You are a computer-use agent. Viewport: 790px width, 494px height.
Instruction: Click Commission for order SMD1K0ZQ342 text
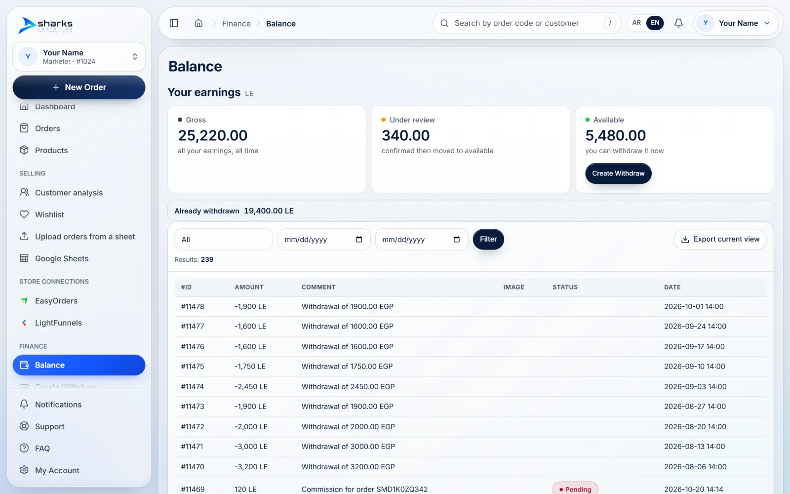[364, 489]
